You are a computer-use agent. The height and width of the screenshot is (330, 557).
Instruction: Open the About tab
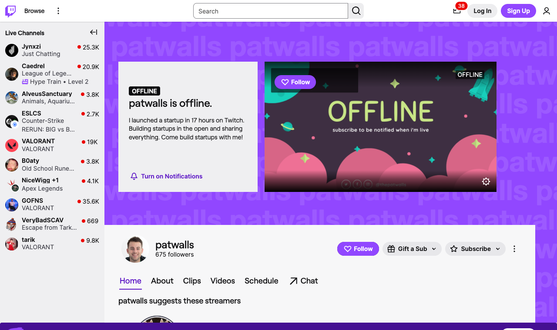coord(162,281)
